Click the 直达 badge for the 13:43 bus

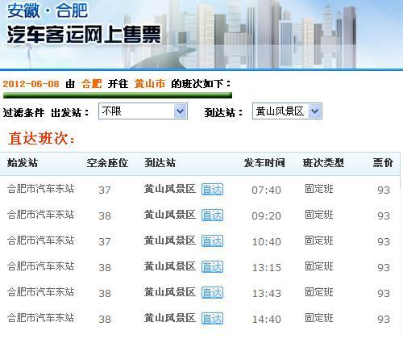coord(212,293)
